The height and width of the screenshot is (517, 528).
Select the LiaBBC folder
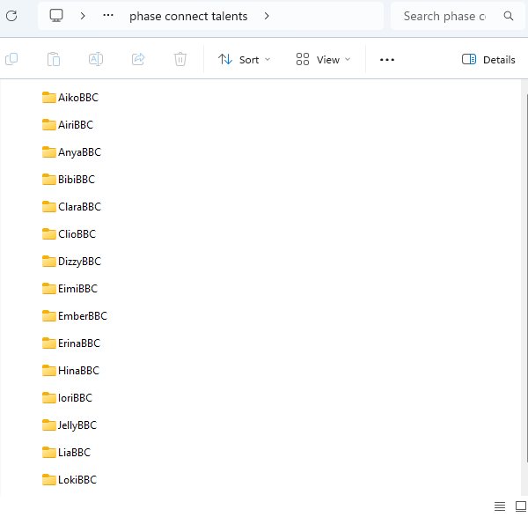point(66,453)
